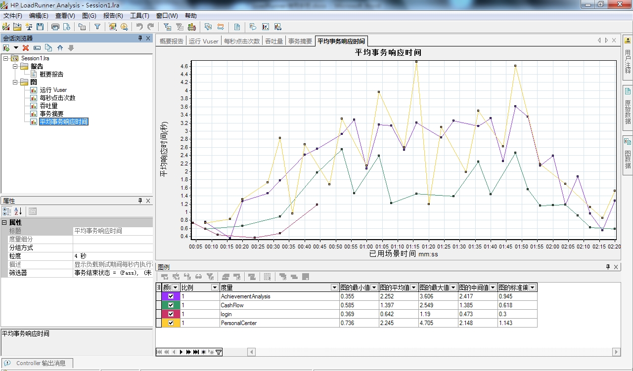The width and height of the screenshot is (633, 371).
Task: Open the 图的中间值 column dropdown
Action: coord(493,288)
